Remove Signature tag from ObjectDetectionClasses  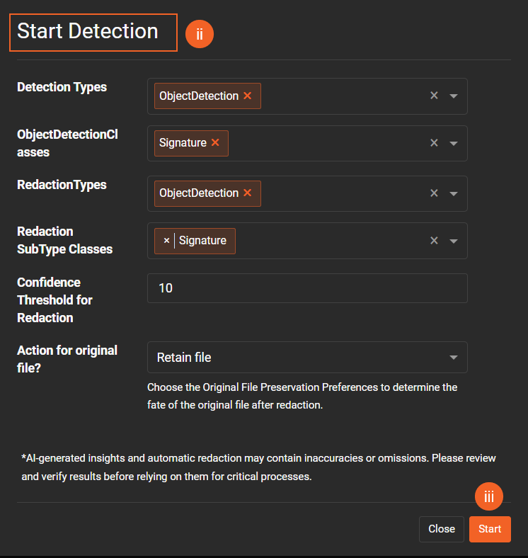(x=215, y=142)
